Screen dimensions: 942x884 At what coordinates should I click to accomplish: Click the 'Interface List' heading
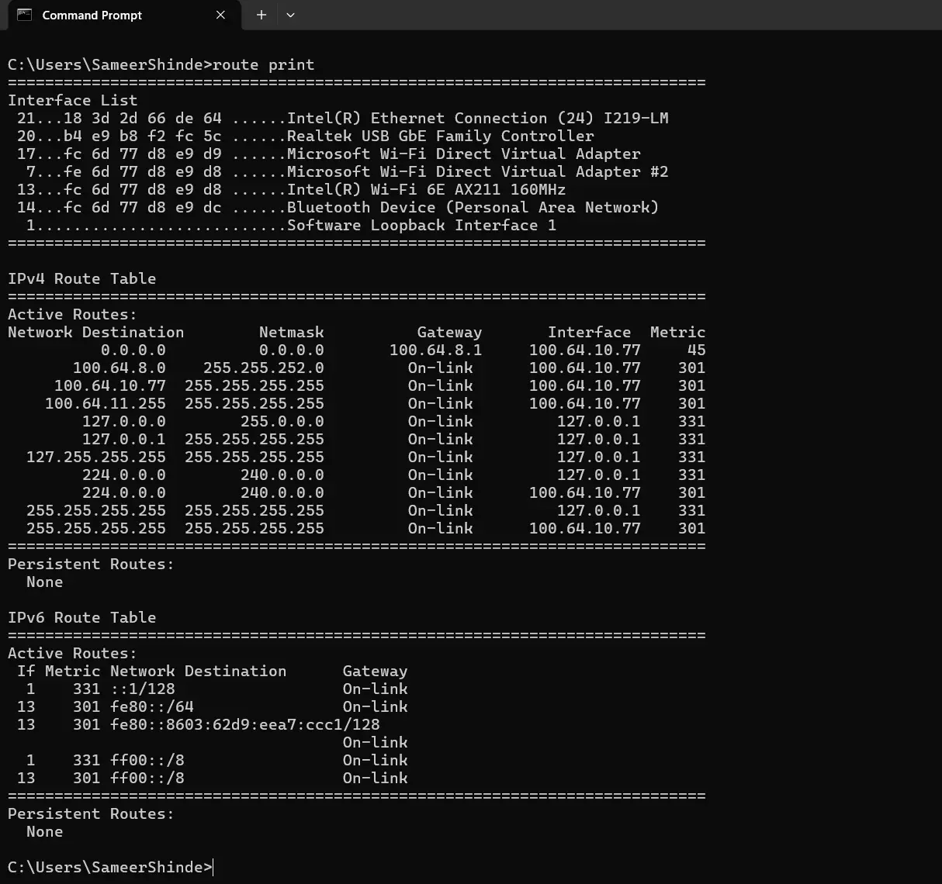coord(73,100)
